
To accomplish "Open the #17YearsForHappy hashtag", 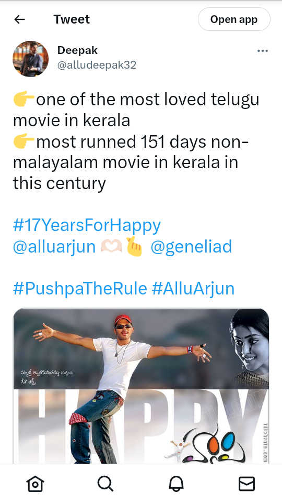I will pos(87,225).
